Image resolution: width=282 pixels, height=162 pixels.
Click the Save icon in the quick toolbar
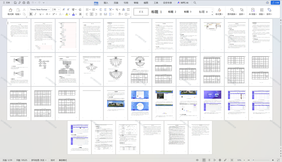click(x=15, y=3)
